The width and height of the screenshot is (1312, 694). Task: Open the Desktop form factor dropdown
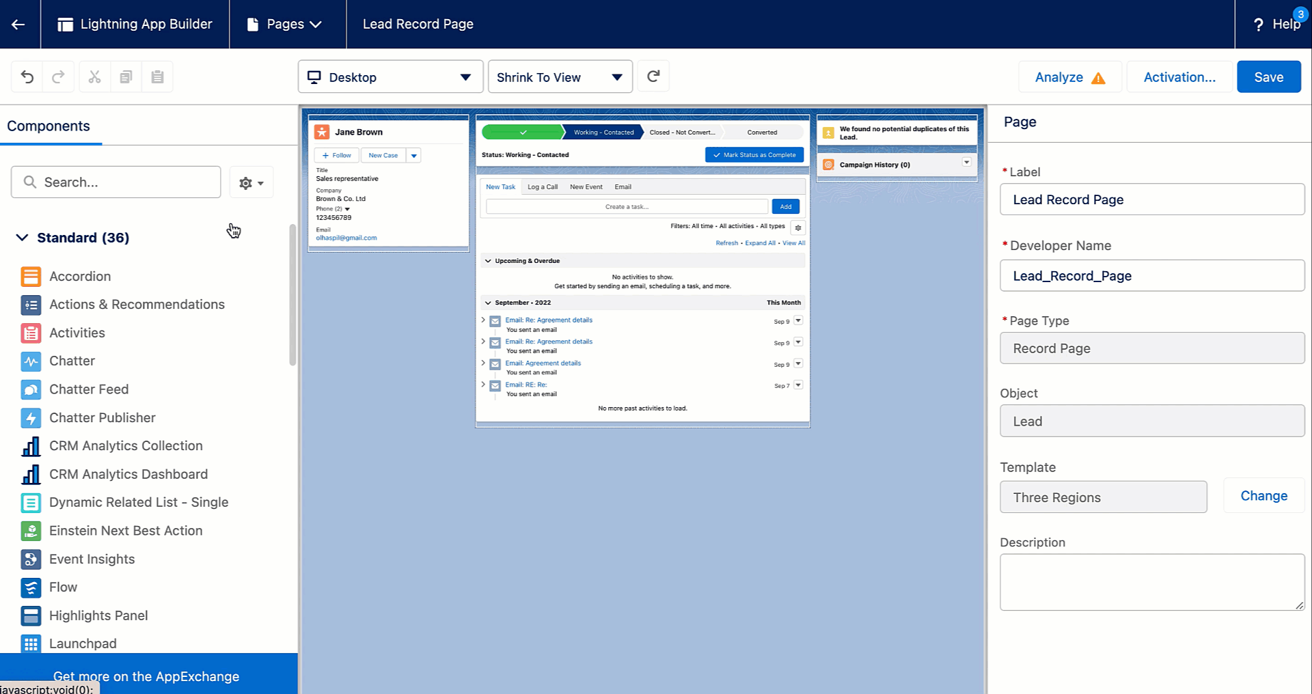tap(390, 77)
